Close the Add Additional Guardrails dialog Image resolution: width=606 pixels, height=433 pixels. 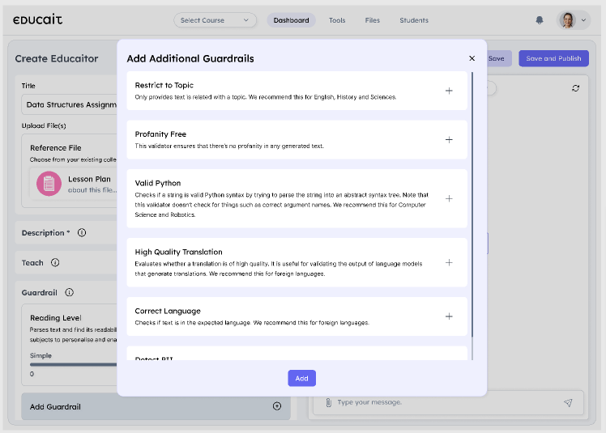(x=472, y=58)
